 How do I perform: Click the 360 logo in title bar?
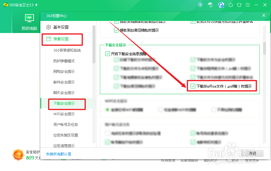pyautogui.click(x=6, y=5)
